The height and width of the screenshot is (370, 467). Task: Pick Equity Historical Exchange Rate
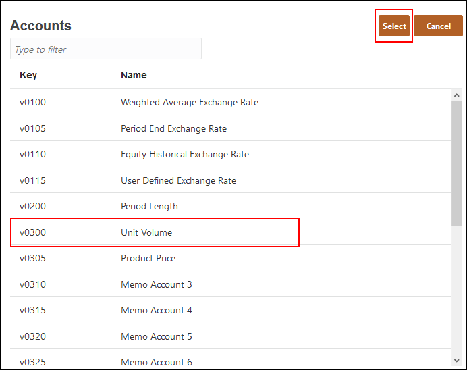point(230,155)
